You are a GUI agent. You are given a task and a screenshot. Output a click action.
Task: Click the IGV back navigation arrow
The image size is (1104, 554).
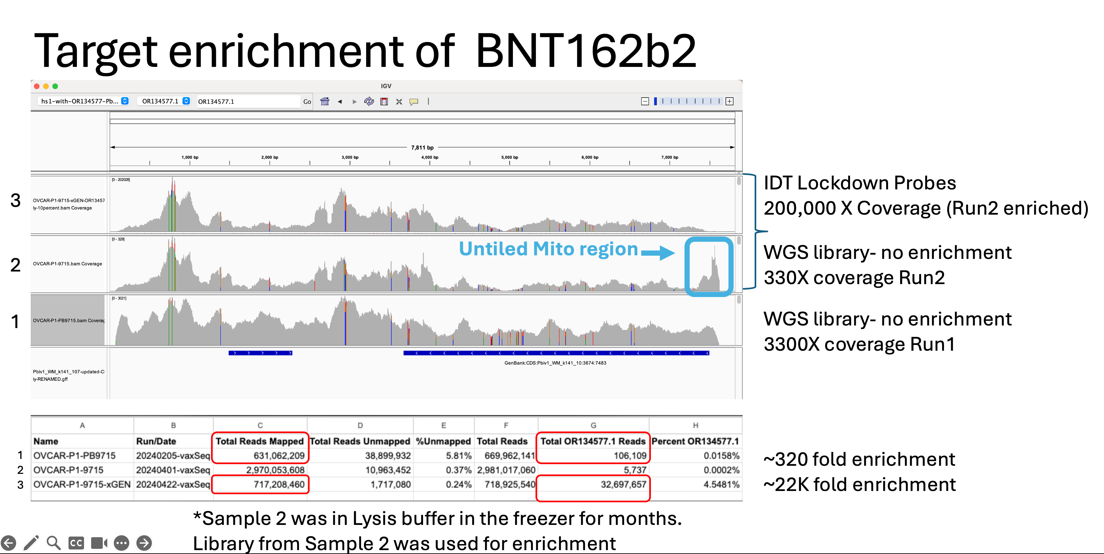click(x=339, y=101)
